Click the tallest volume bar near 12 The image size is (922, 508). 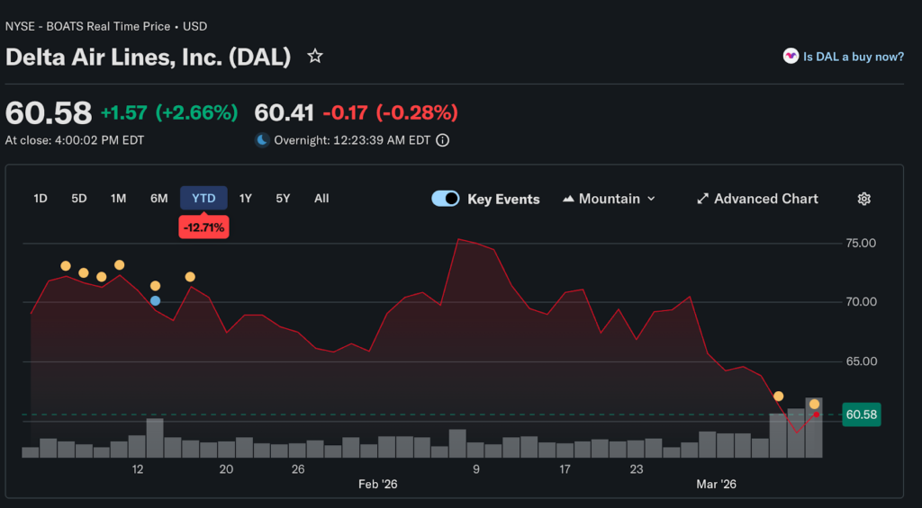click(155, 438)
